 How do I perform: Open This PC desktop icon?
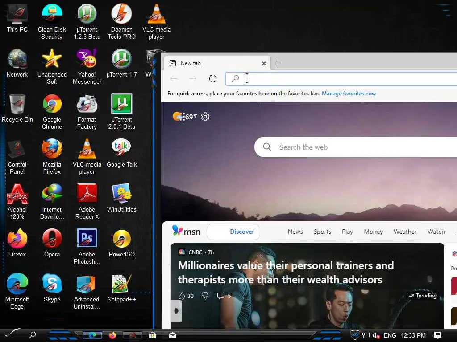pyautogui.click(x=17, y=18)
